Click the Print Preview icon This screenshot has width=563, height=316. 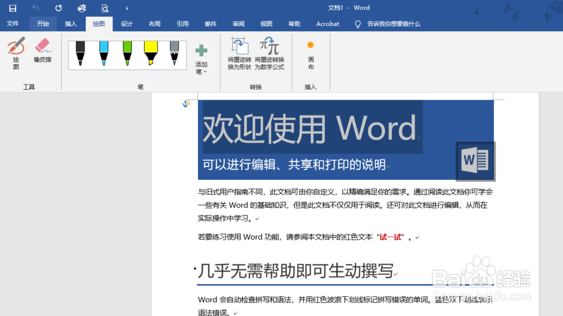[105, 8]
